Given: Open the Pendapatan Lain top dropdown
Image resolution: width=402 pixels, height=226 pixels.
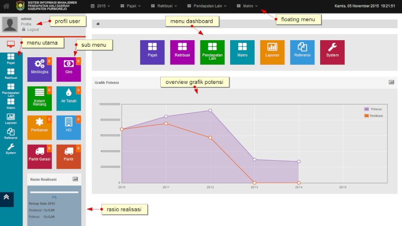Looking at the screenshot, I should [207, 6].
